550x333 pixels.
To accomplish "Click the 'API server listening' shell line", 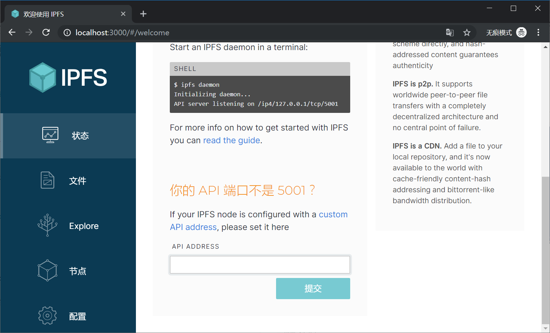I will click(x=256, y=104).
